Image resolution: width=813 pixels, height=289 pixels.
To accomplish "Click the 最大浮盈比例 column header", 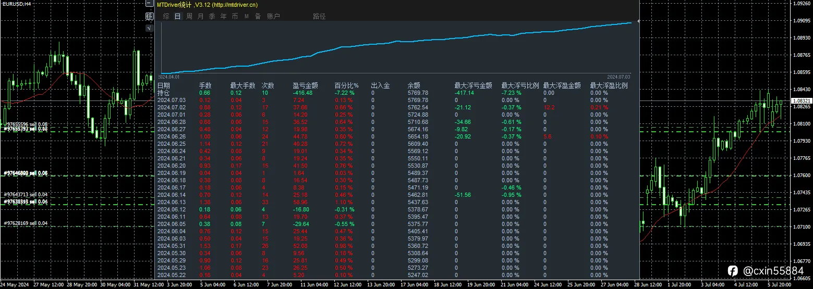I will 609,85.
